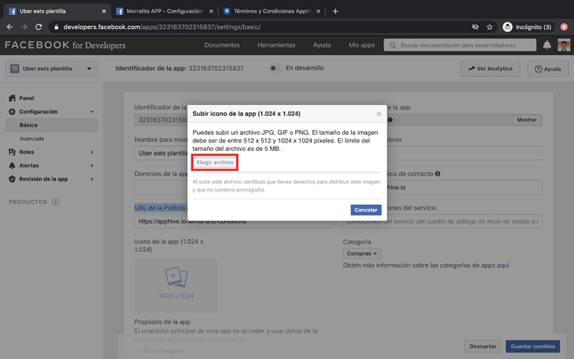Click the browser reload icon
The width and height of the screenshot is (574, 359).
click(38, 27)
